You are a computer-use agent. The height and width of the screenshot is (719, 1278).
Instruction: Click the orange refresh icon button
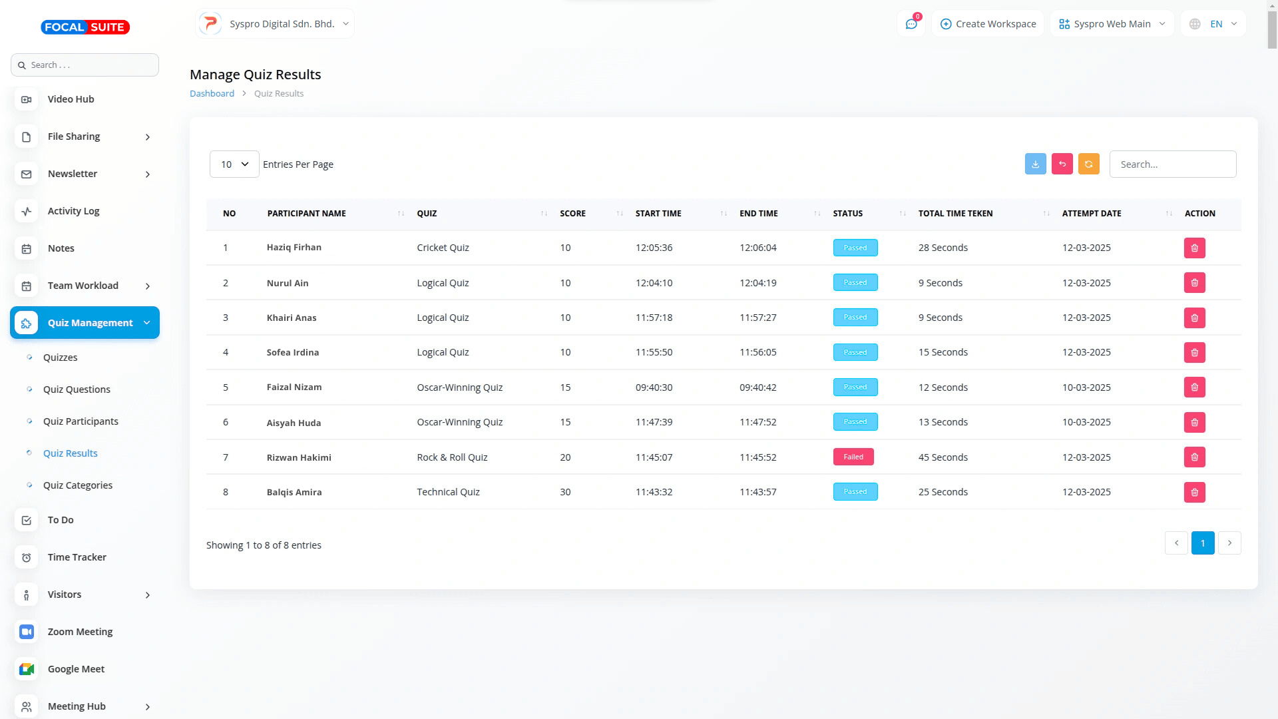(x=1088, y=164)
